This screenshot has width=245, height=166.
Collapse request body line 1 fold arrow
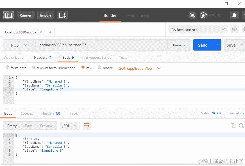12,78
